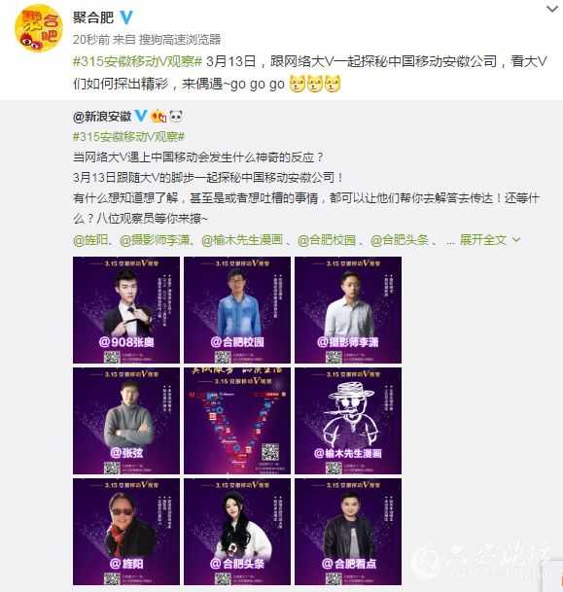The height and width of the screenshot is (592, 563).
Task: View the @合肥校园 poster image
Action: point(237,310)
